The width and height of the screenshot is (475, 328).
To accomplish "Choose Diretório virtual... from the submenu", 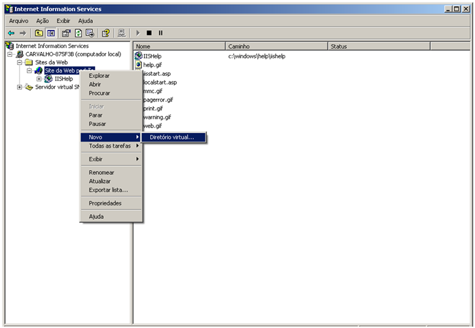I will click(171, 137).
